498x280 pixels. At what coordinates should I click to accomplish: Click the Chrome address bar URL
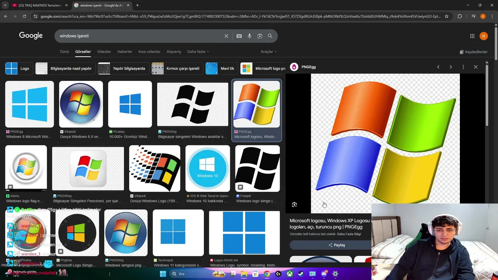point(240,16)
